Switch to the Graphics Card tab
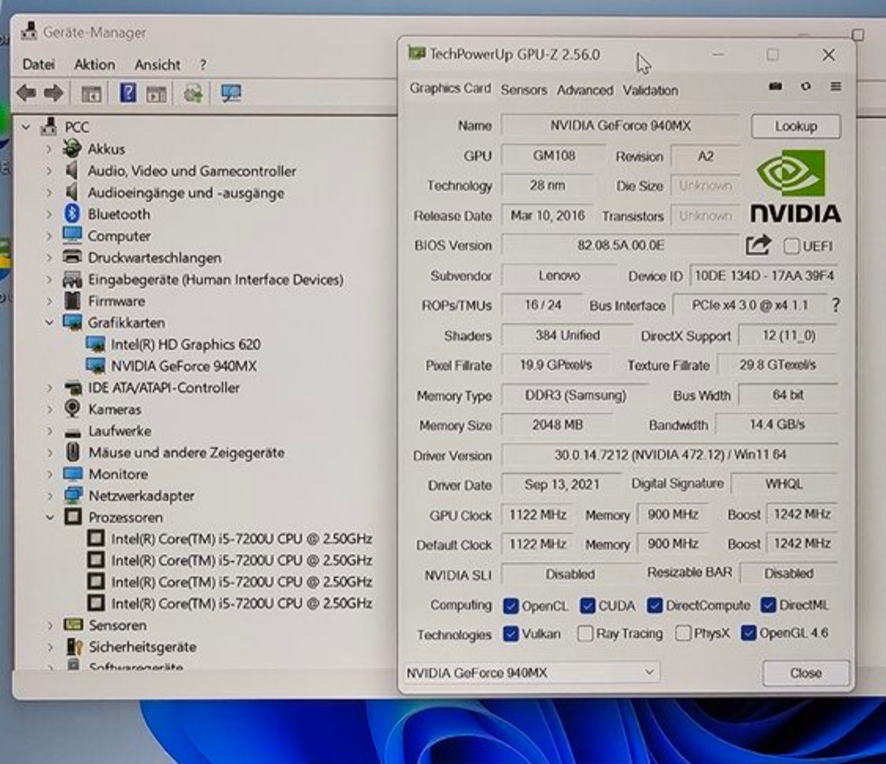The height and width of the screenshot is (764, 886). pos(450,89)
